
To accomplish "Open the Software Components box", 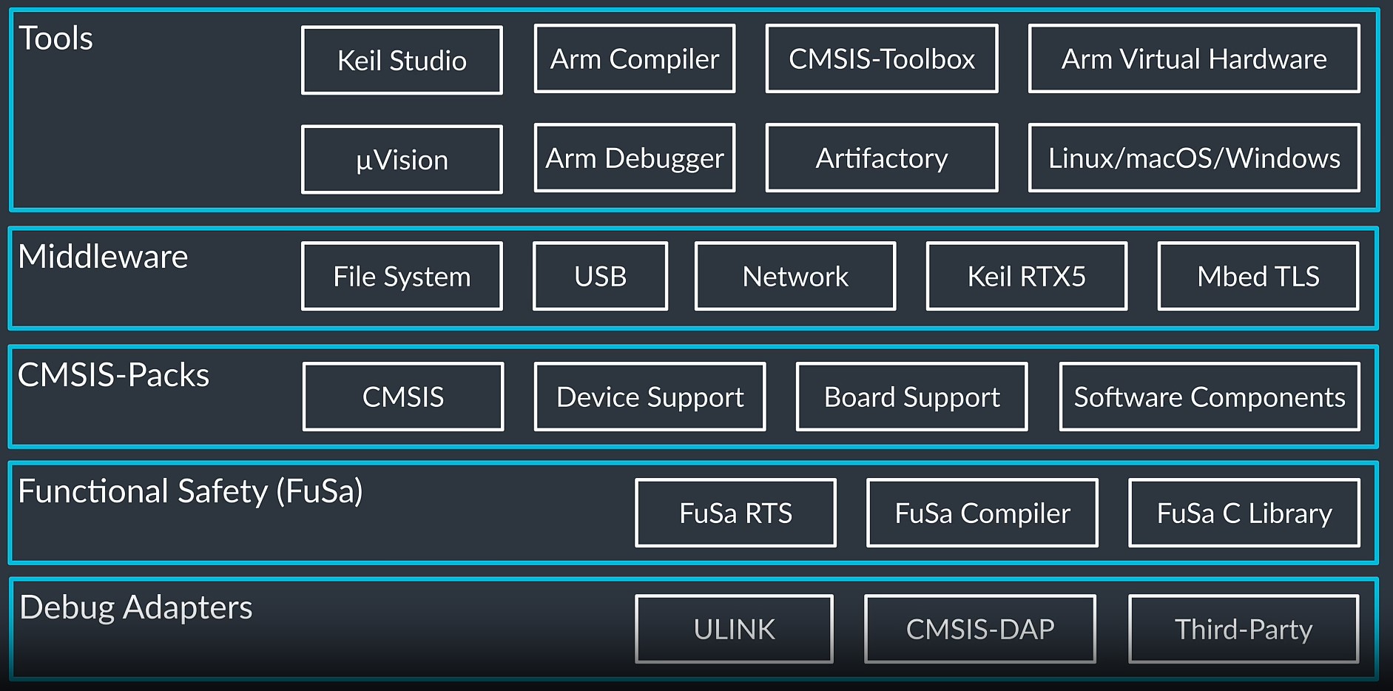I will (x=1209, y=397).
